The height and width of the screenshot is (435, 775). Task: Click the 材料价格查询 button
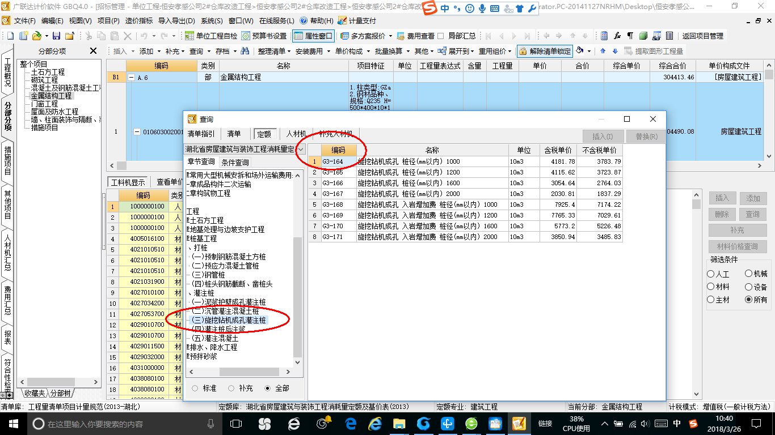pos(738,246)
